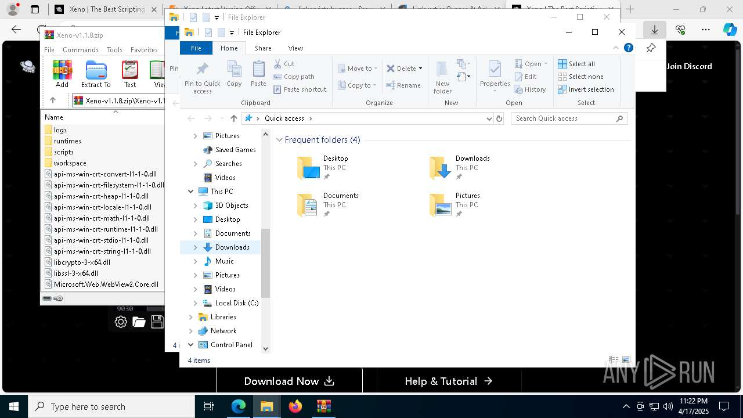Open WinRAR Tools menu

click(x=114, y=50)
